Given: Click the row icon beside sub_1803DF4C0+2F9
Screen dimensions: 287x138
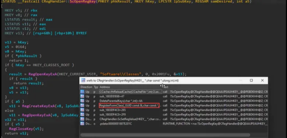Looking at the screenshot, I should [82, 114].
